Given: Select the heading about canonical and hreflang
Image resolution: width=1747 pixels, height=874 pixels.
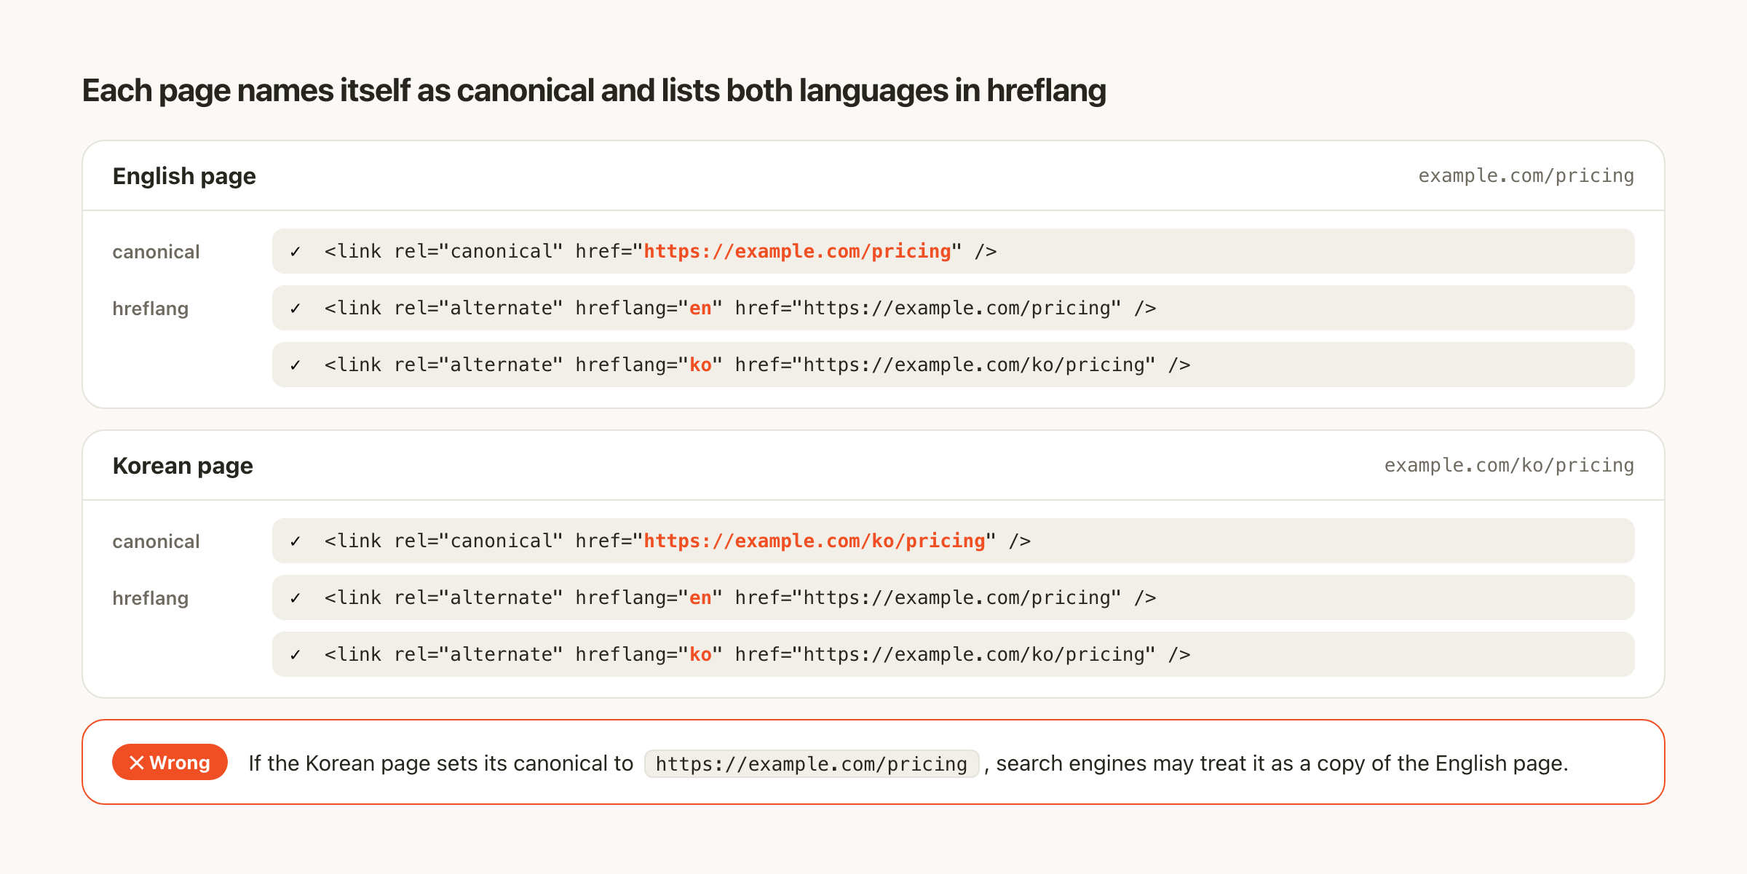Looking at the screenshot, I should point(594,91).
